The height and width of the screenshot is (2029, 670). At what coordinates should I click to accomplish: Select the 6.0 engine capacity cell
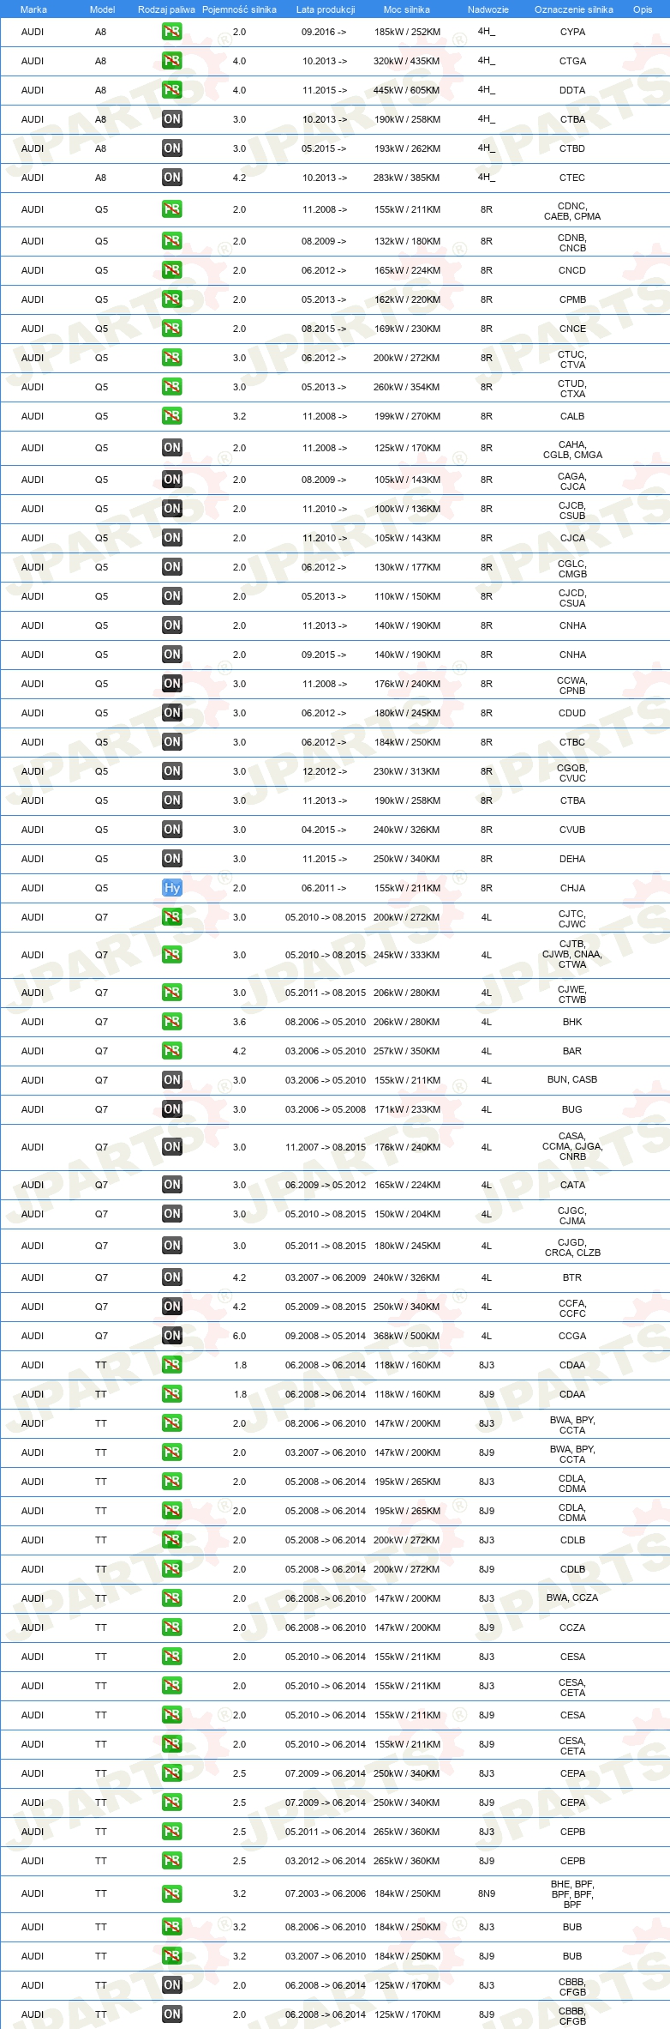pyautogui.click(x=239, y=1336)
